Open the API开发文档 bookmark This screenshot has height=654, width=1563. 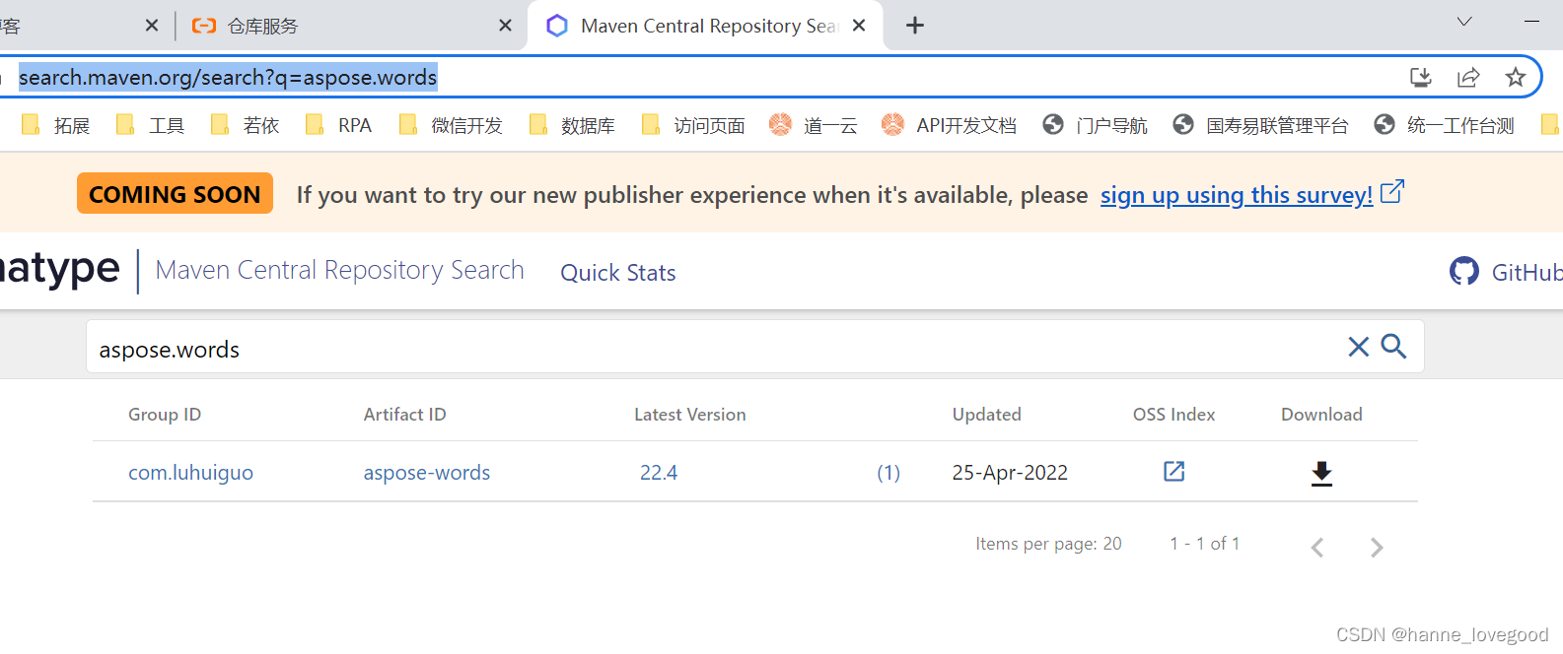949,125
